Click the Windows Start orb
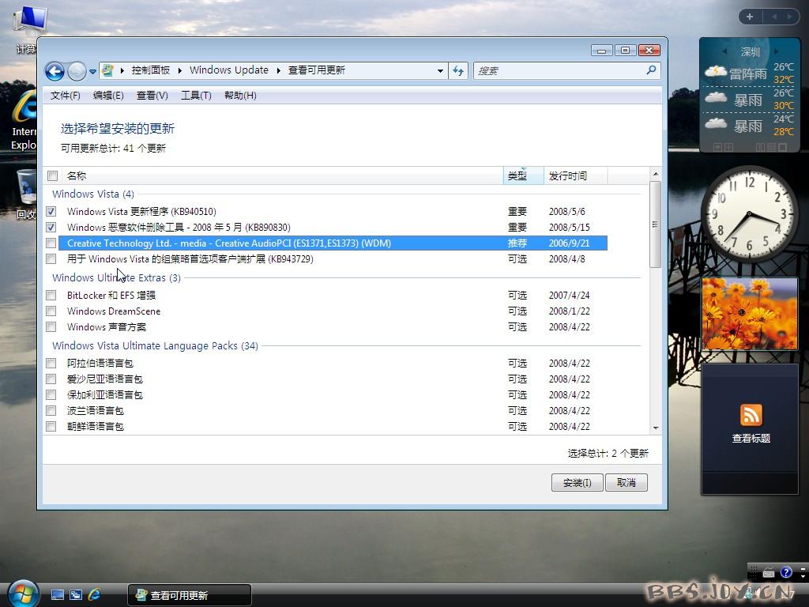Screen dimensions: 809x607 24,594
